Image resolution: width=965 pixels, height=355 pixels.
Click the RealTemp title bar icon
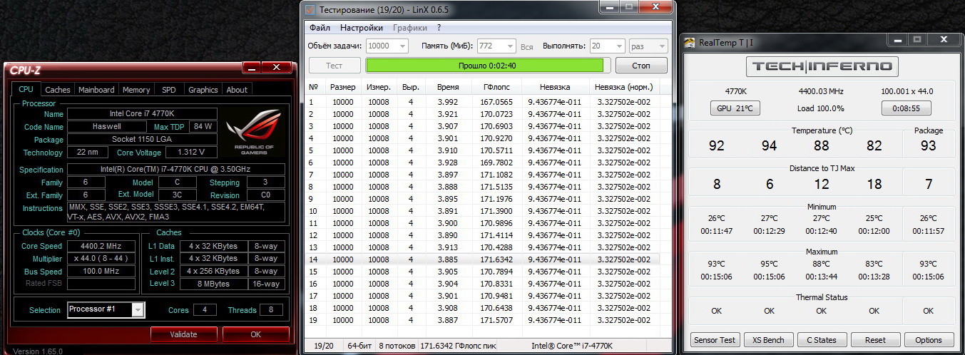[x=690, y=42]
